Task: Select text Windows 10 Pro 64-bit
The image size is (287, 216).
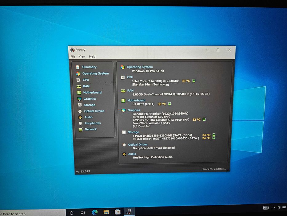Action: click(x=148, y=71)
